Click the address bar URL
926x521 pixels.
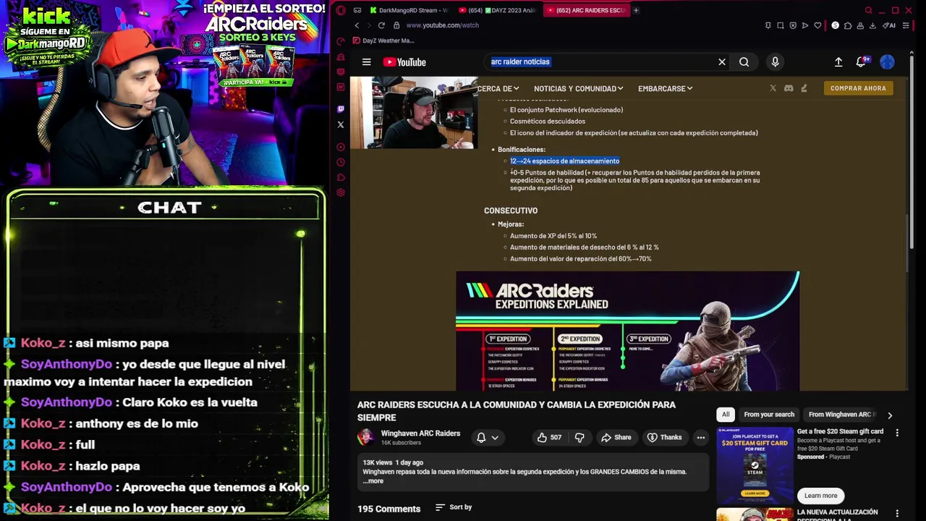(x=442, y=25)
